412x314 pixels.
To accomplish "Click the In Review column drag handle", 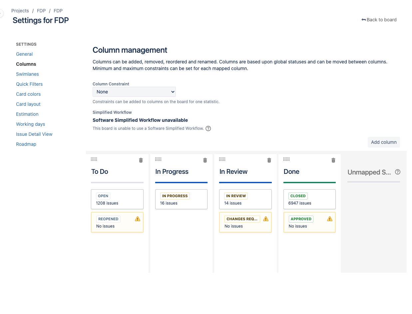I will click(222, 159).
